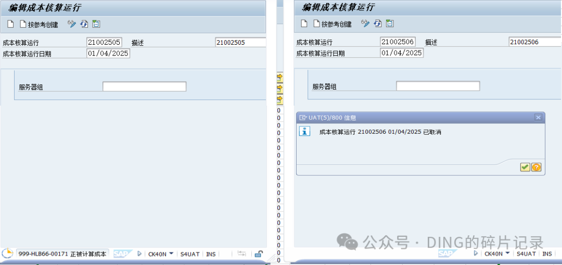Click refresh icon in left window toolbar

(x=84, y=24)
